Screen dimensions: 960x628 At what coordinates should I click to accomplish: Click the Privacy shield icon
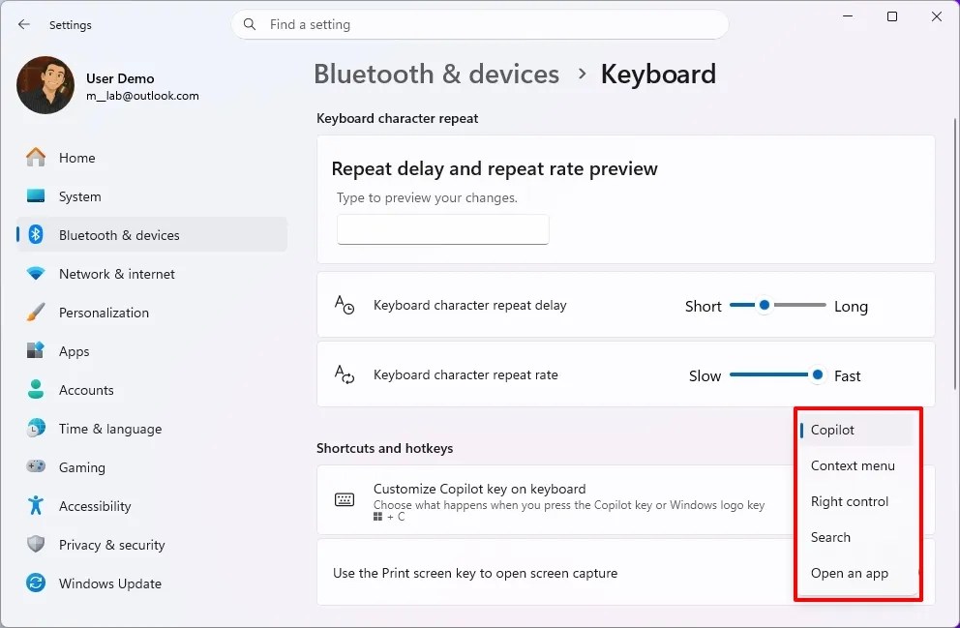coord(36,544)
